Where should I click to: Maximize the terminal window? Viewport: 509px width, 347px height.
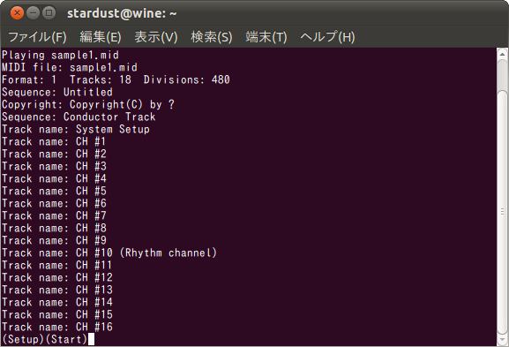(49, 13)
